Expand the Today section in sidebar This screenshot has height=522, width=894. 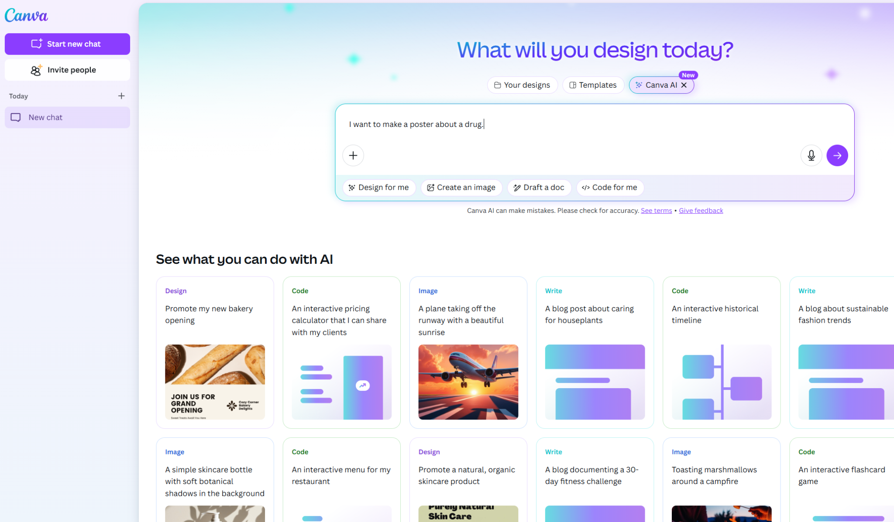point(18,96)
